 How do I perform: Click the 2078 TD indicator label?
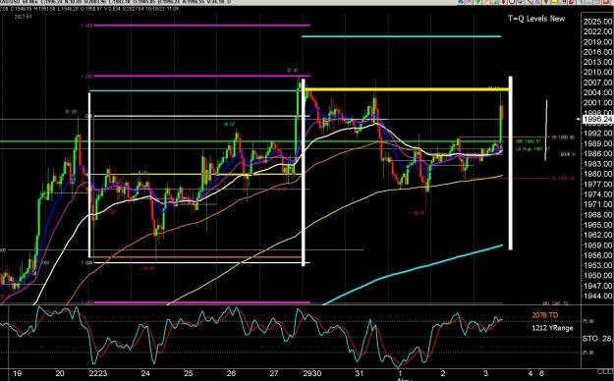coord(544,315)
